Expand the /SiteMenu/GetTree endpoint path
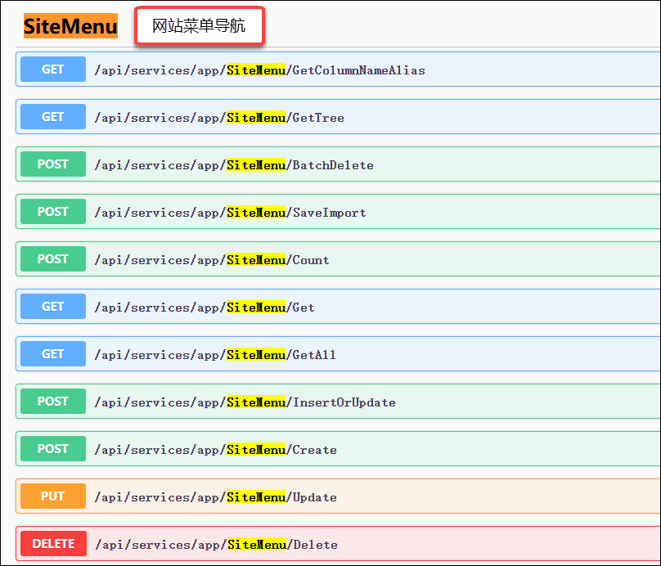The width and height of the screenshot is (661, 566). point(219,118)
